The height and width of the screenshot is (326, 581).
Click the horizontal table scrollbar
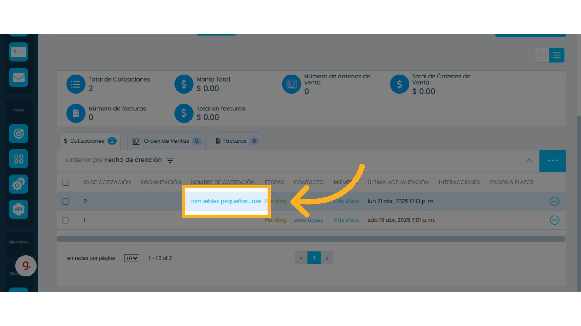[x=311, y=239]
